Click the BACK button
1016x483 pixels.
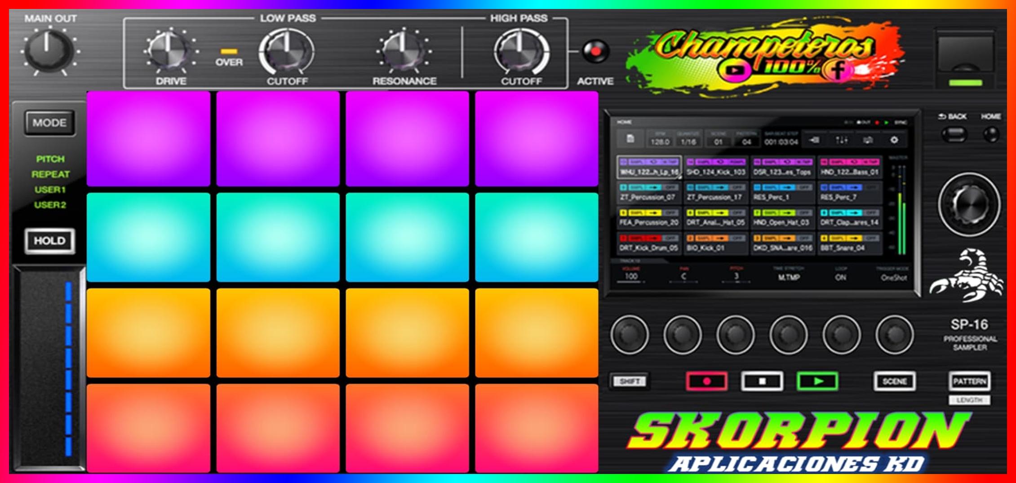954,134
